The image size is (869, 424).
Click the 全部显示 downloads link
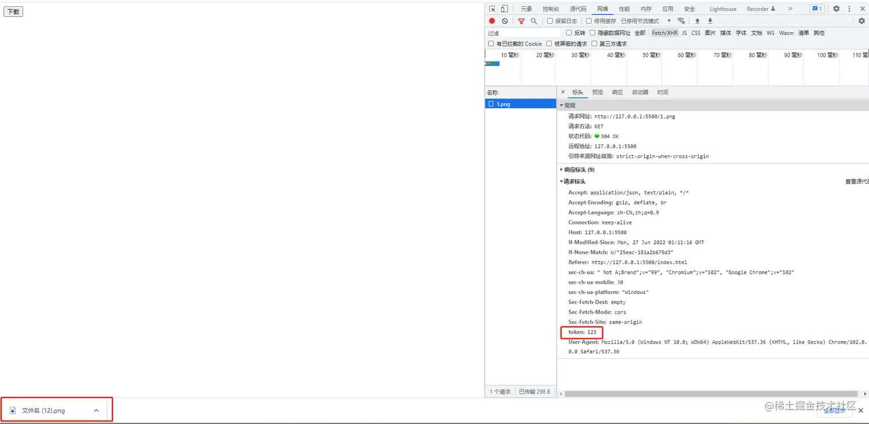pyautogui.click(x=835, y=411)
